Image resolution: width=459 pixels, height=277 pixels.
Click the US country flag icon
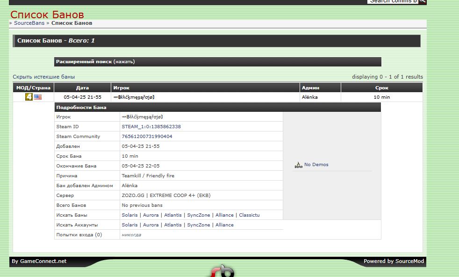[38, 97]
